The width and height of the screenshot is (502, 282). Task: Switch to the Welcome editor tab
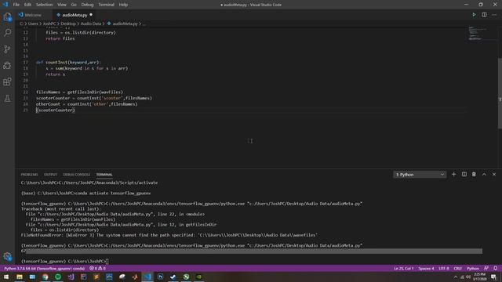pos(33,15)
